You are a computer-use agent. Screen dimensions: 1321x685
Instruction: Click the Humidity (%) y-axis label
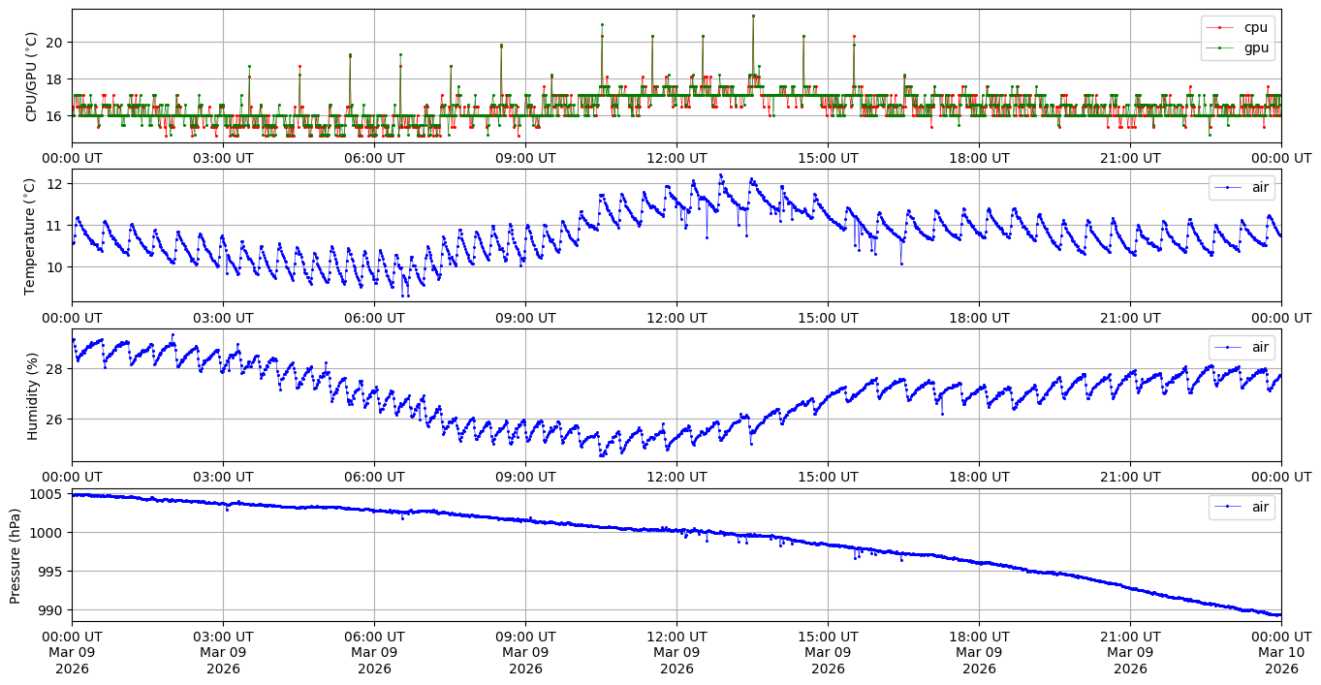point(32,395)
